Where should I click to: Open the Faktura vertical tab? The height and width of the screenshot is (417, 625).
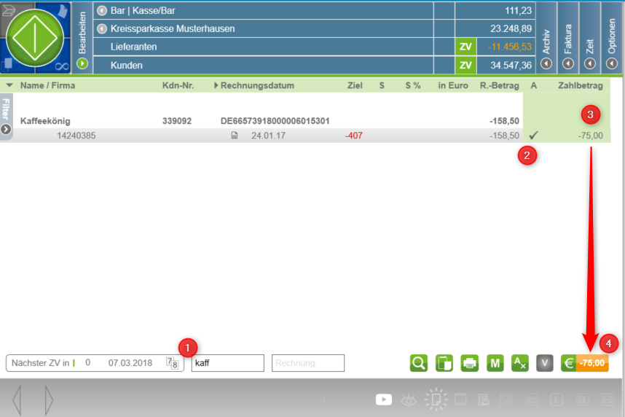coord(568,36)
